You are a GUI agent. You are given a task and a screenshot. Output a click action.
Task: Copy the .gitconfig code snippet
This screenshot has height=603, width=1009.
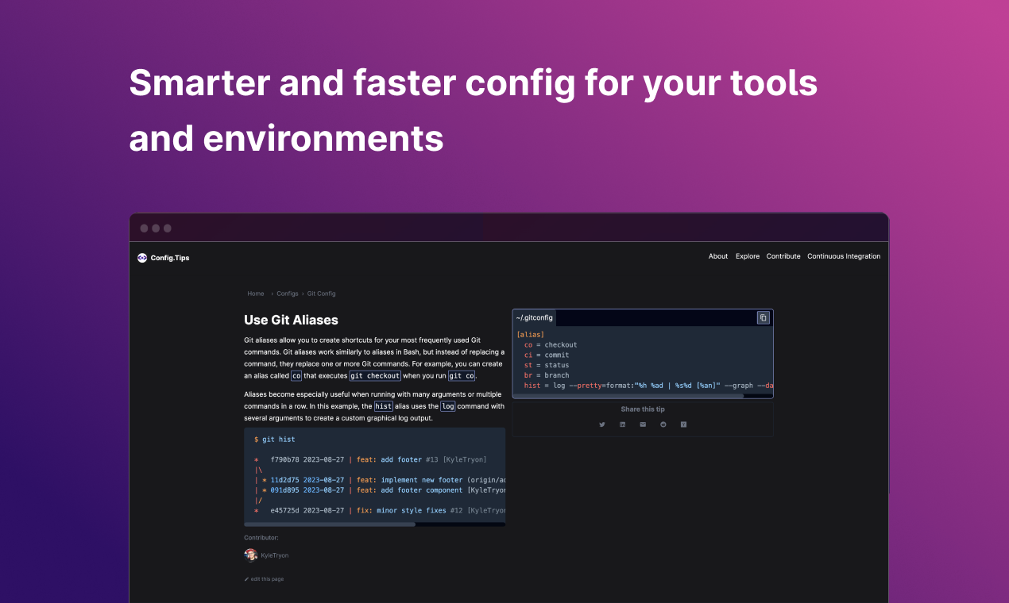point(764,317)
